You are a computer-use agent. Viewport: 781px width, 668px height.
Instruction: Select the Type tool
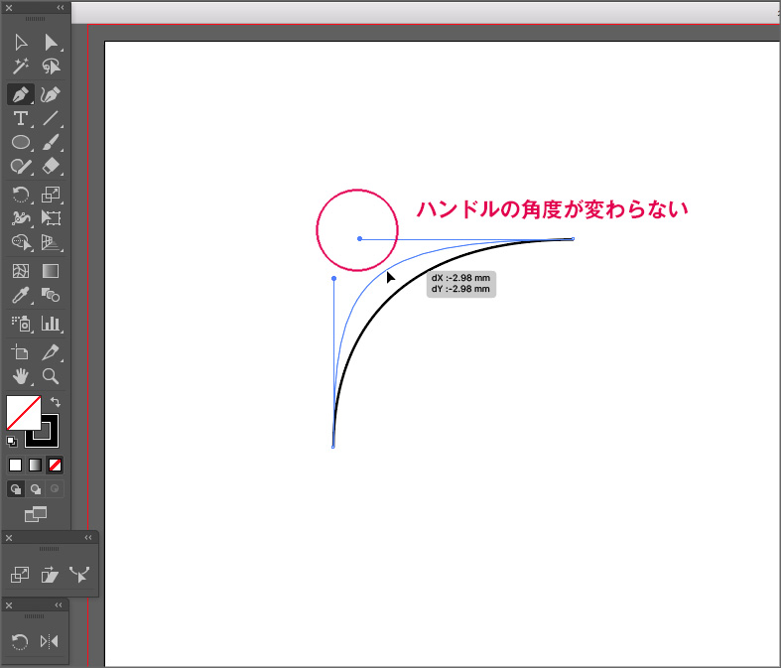tap(21, 118)
